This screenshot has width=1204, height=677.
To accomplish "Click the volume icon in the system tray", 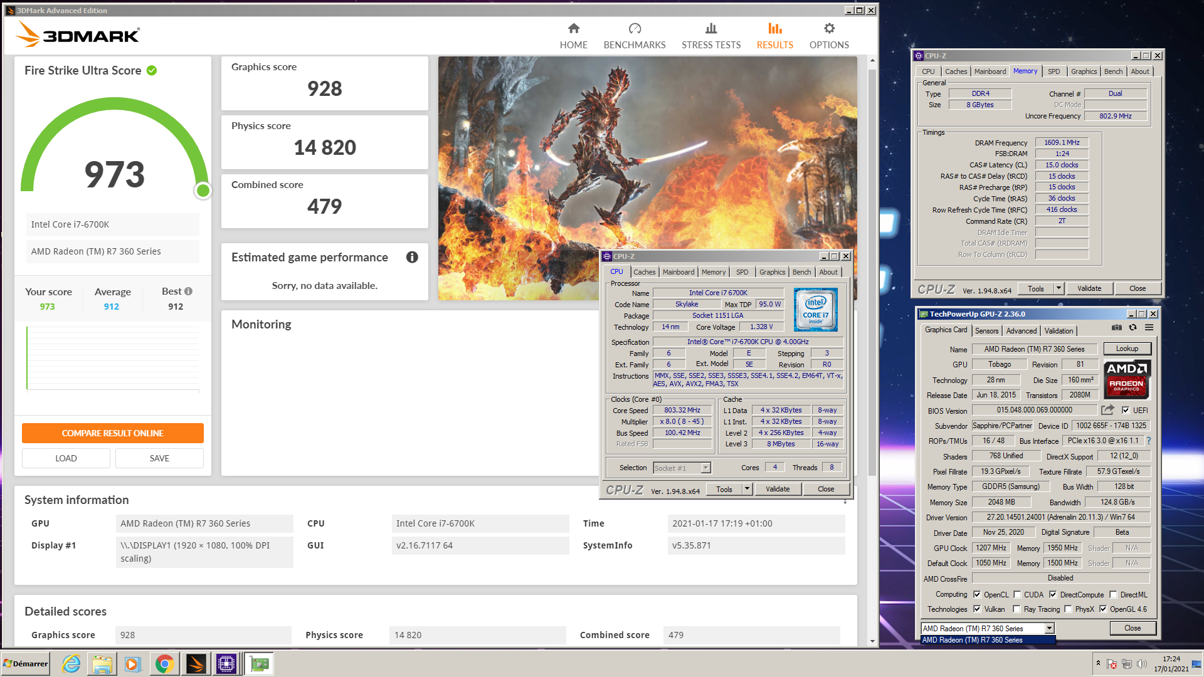I will click(x=1142, y=664).
